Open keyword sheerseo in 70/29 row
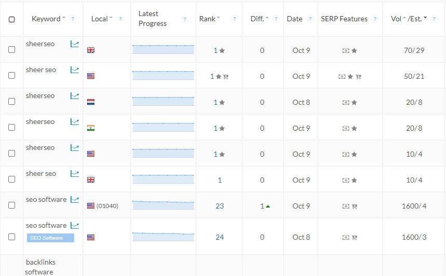The image size is (446, 276). 40,44
